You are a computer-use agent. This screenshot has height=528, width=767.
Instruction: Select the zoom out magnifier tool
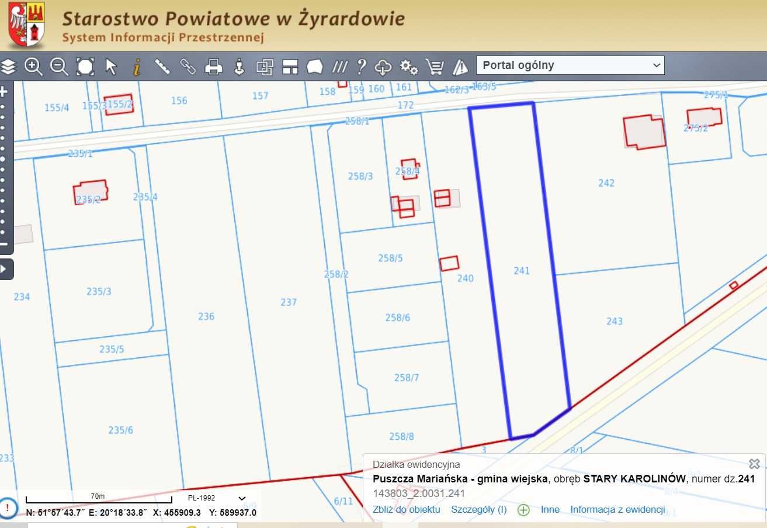(x=59, y=66)
